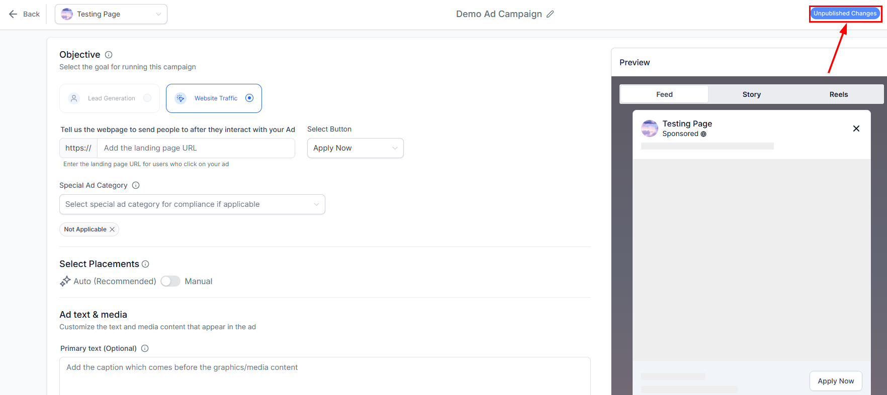
Task: Close the ad preview card
Action: click(856, 128)
